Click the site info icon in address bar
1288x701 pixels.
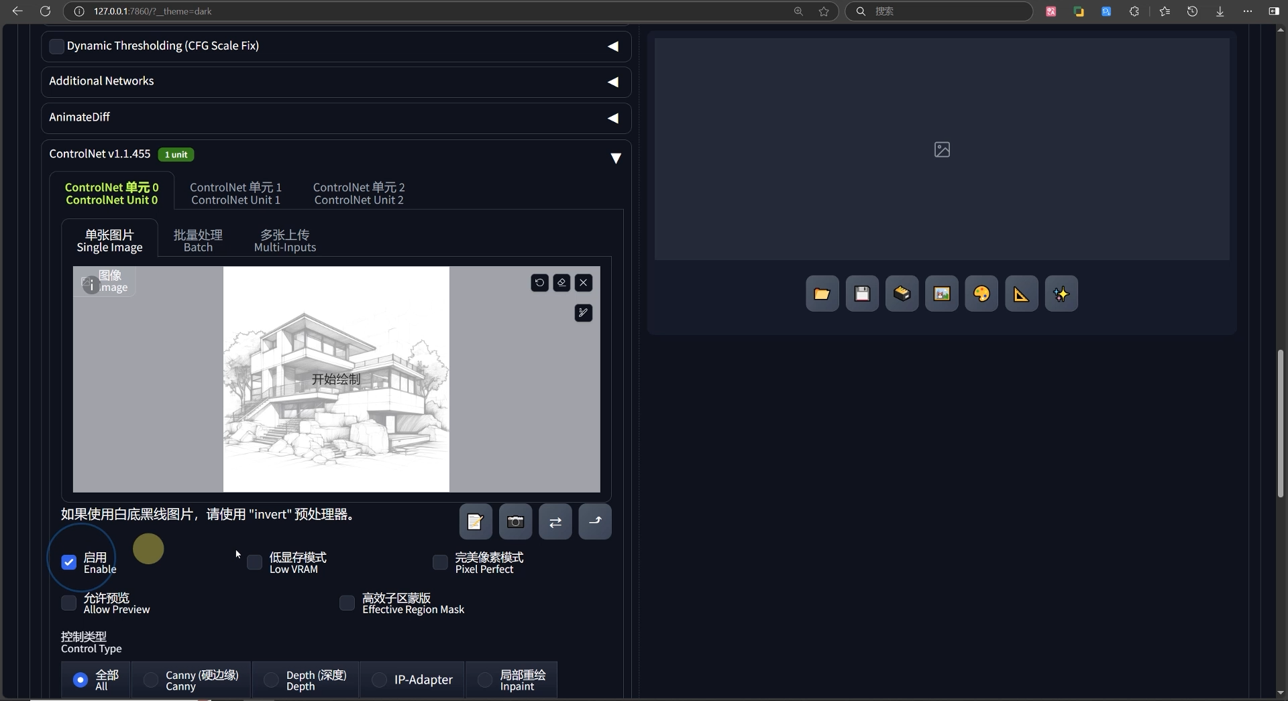[79, 11]
